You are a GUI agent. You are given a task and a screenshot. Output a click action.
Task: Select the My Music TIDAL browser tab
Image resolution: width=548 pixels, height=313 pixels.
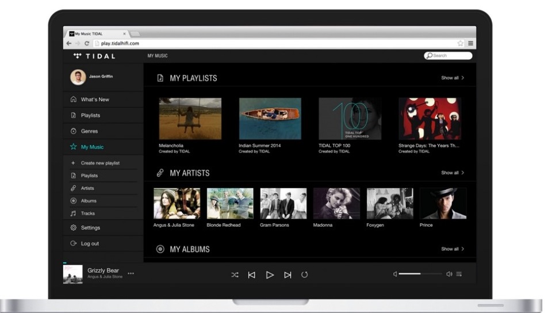pyautogui.click(x=96, y=34)
